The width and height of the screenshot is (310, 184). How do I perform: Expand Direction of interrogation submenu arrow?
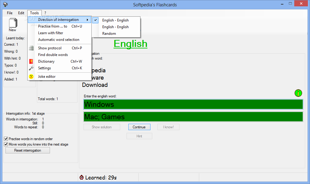tap(87, 20)
